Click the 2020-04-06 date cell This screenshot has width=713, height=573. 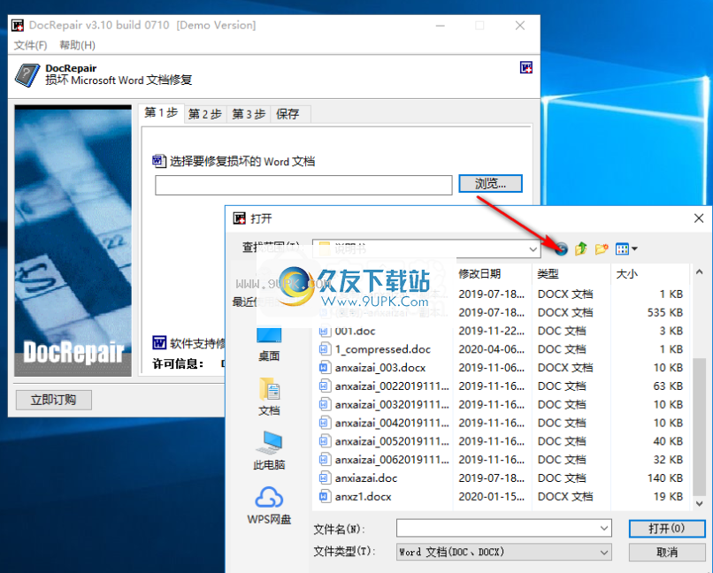(492, 349)
